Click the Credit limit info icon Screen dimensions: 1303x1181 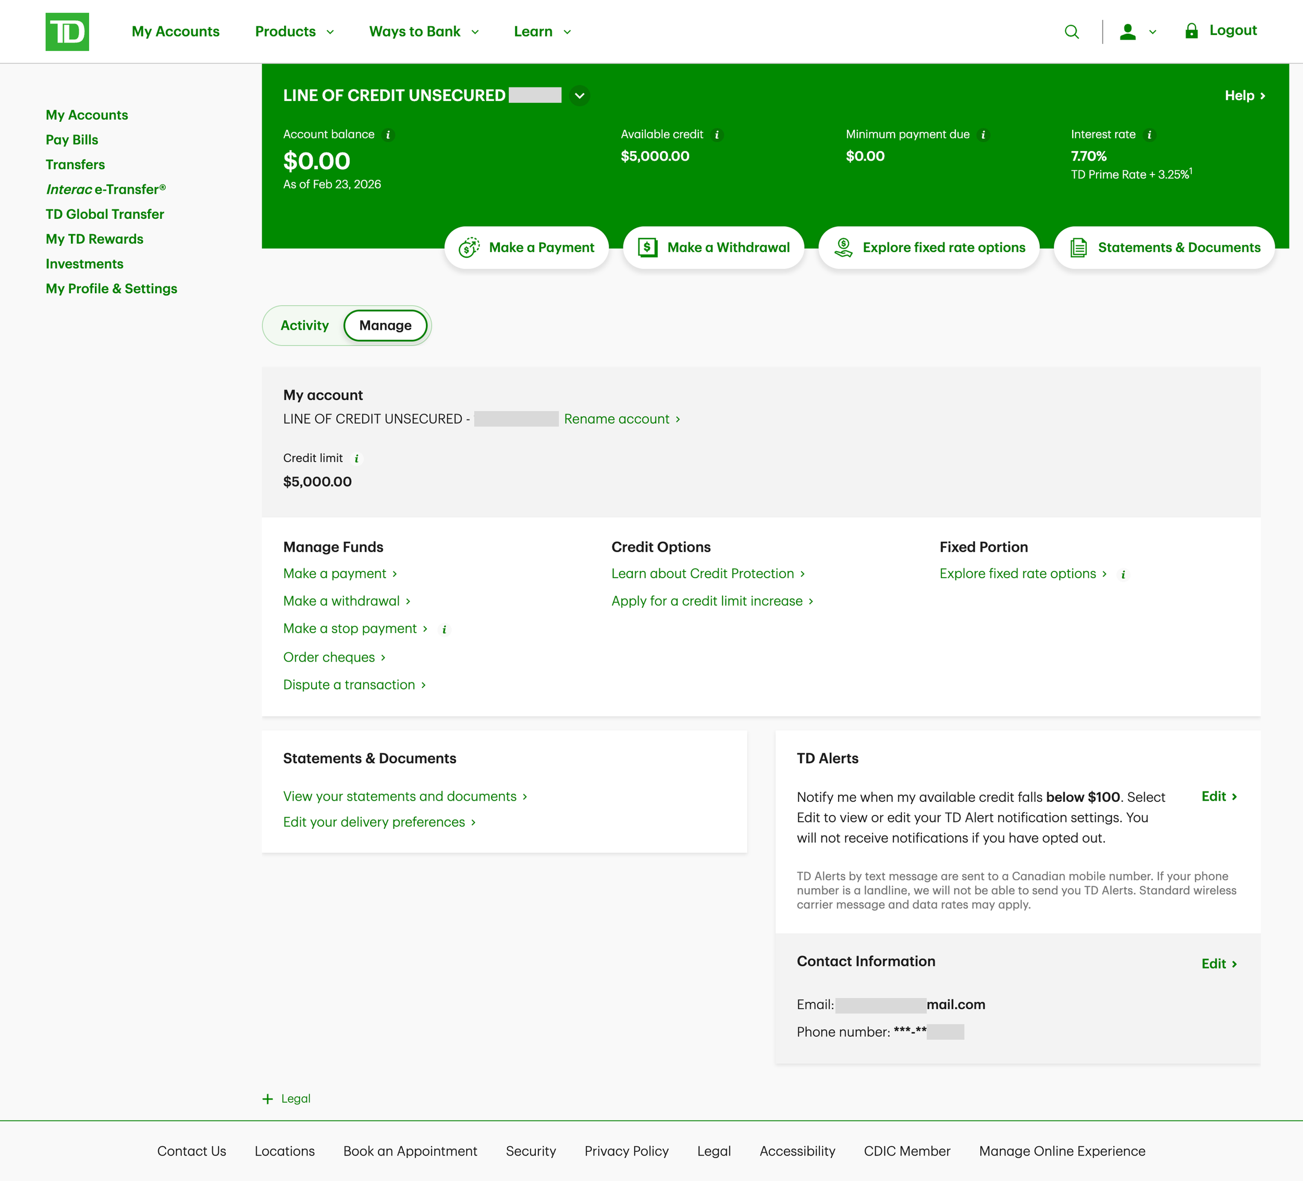click(x=356, y=459)
